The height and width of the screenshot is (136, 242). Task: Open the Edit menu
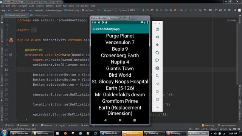point(8,6)
